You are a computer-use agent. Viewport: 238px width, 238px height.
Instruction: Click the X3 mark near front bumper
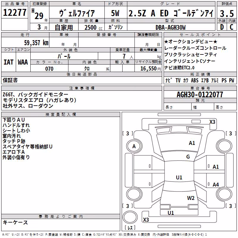click(x=212, y=122)
